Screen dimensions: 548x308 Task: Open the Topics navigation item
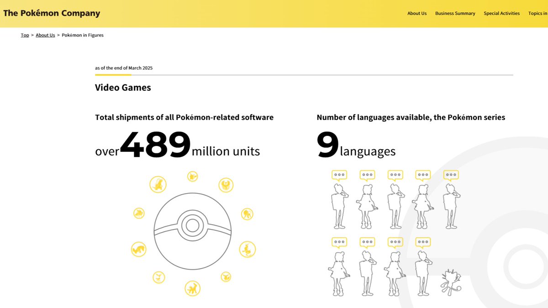[x=538, y=14]
